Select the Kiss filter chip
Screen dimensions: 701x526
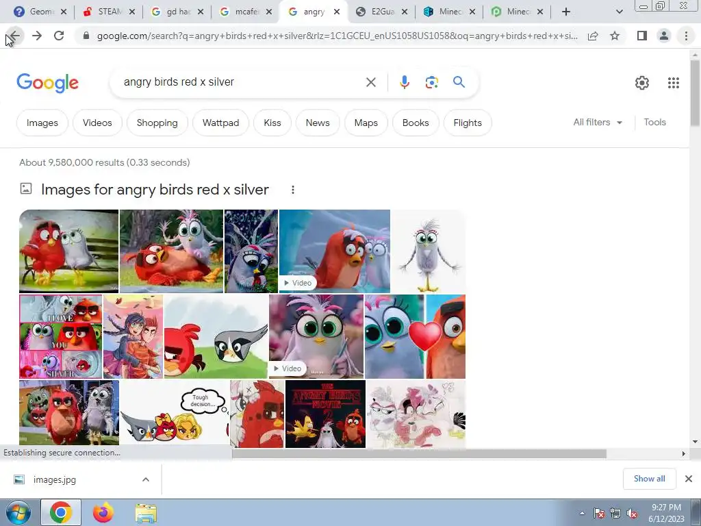[x=272, y=123]
